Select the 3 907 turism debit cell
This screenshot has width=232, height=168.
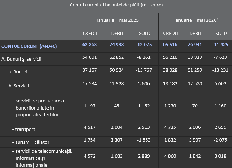195,140
